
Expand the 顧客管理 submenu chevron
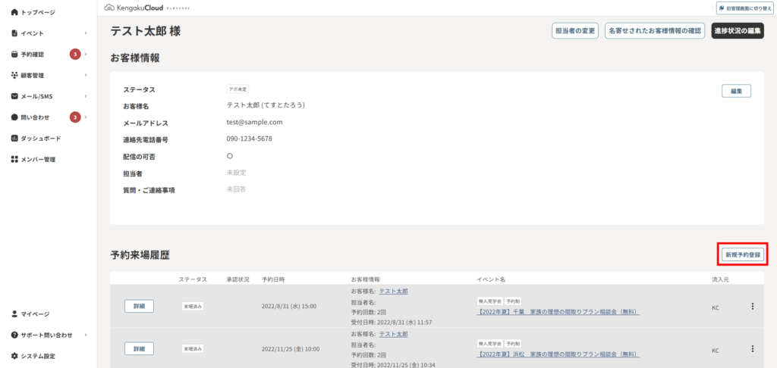tap(86, 76)
